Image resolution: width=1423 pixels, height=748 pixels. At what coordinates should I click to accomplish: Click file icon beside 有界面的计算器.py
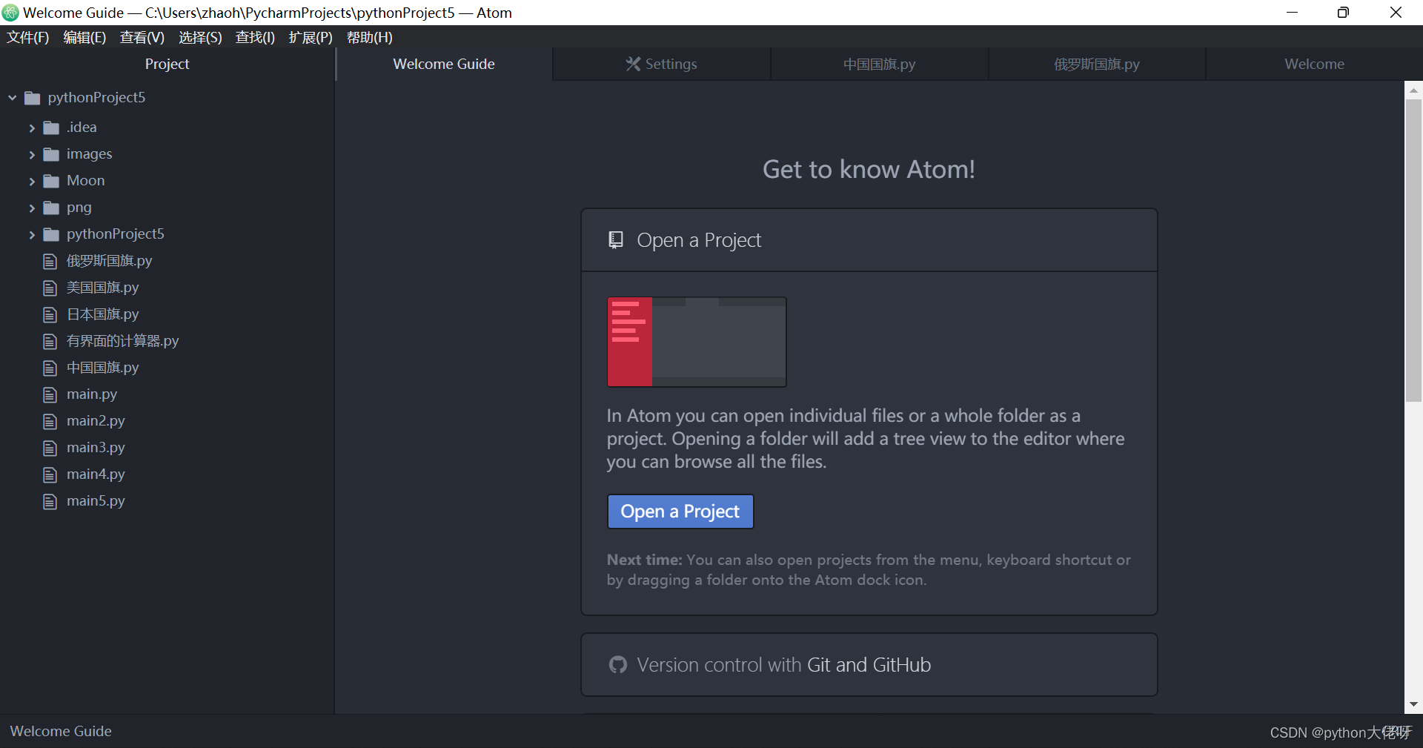[x=50, y=341]
